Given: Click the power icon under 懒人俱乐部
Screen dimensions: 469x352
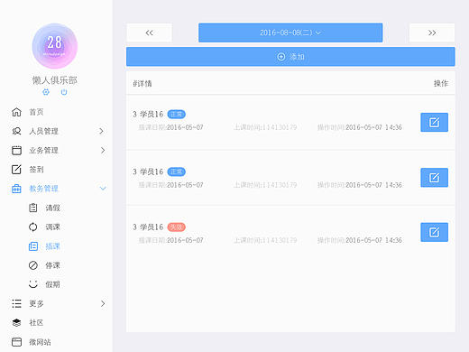Looking at the screenshot, I should [64, 92].
